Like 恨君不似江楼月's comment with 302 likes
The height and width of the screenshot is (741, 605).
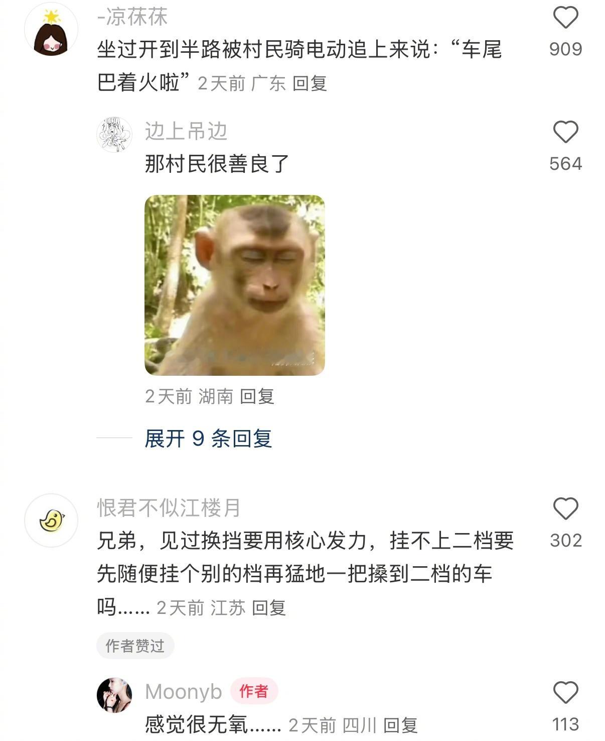(565, 508)
